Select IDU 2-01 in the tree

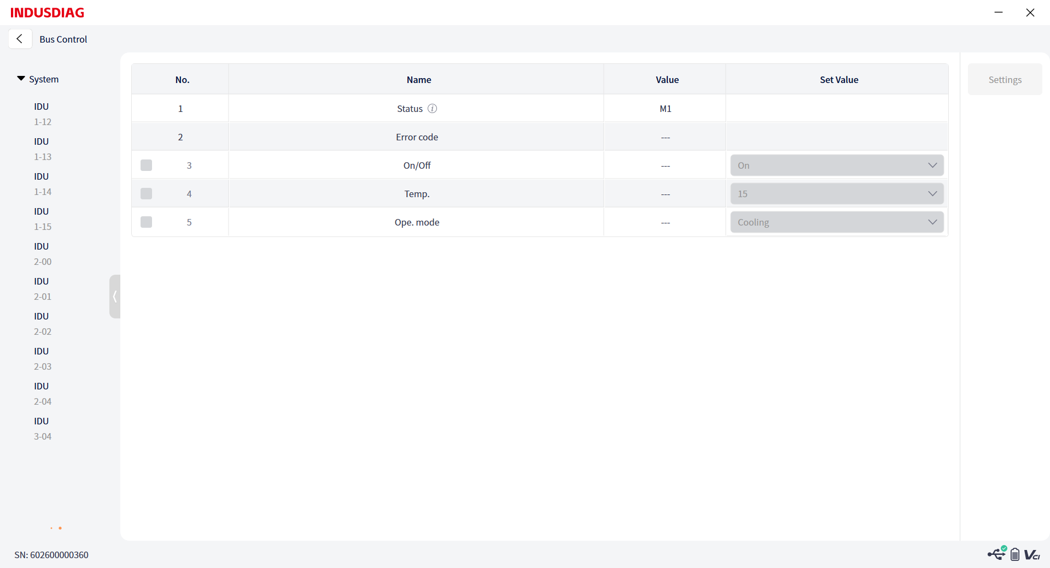coord(43,289)
